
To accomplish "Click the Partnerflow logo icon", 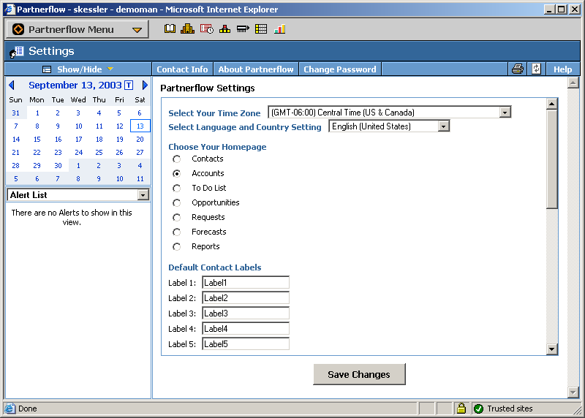I will coord(18,29).
